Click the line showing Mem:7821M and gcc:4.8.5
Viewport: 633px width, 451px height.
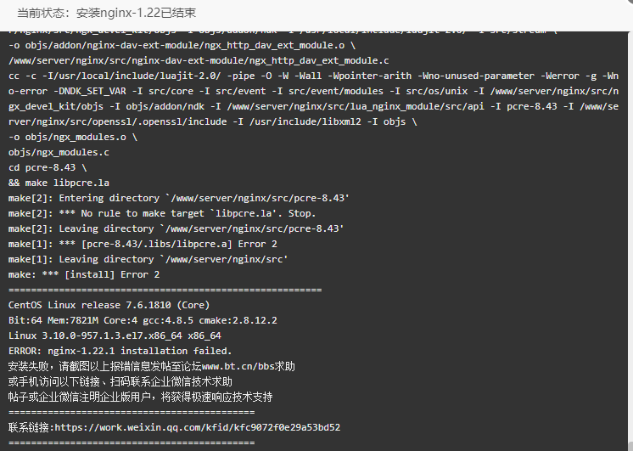point(143,320)
